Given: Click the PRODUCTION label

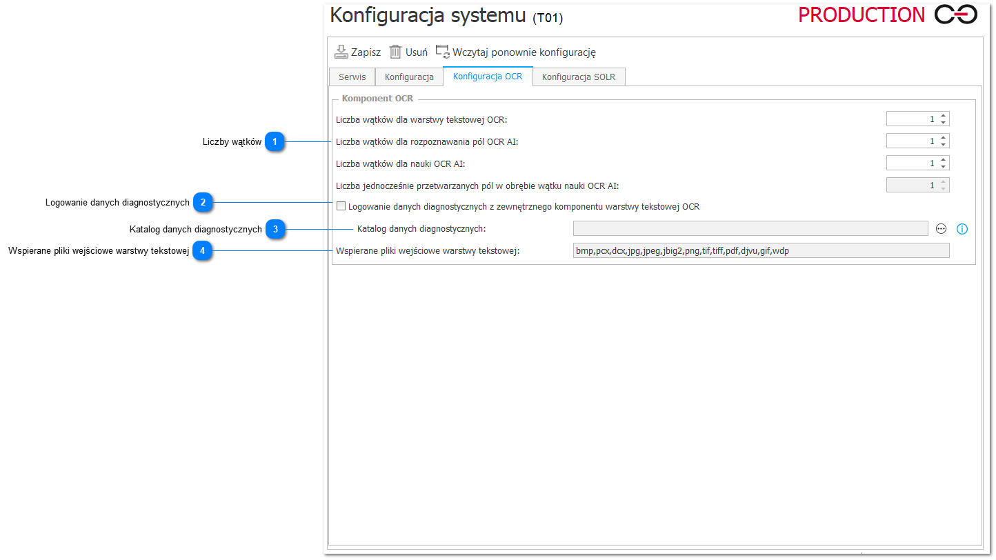Looking at the screenshot, I should coord(861,14).
